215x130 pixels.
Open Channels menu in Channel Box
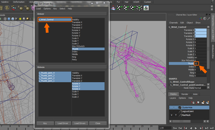pyautogui.click(x=173, y=23)
